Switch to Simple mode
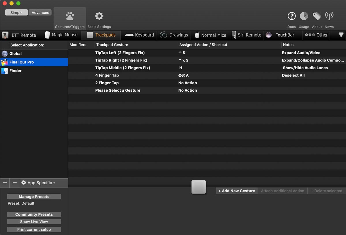346x235 pixels. tap(16, 12)
